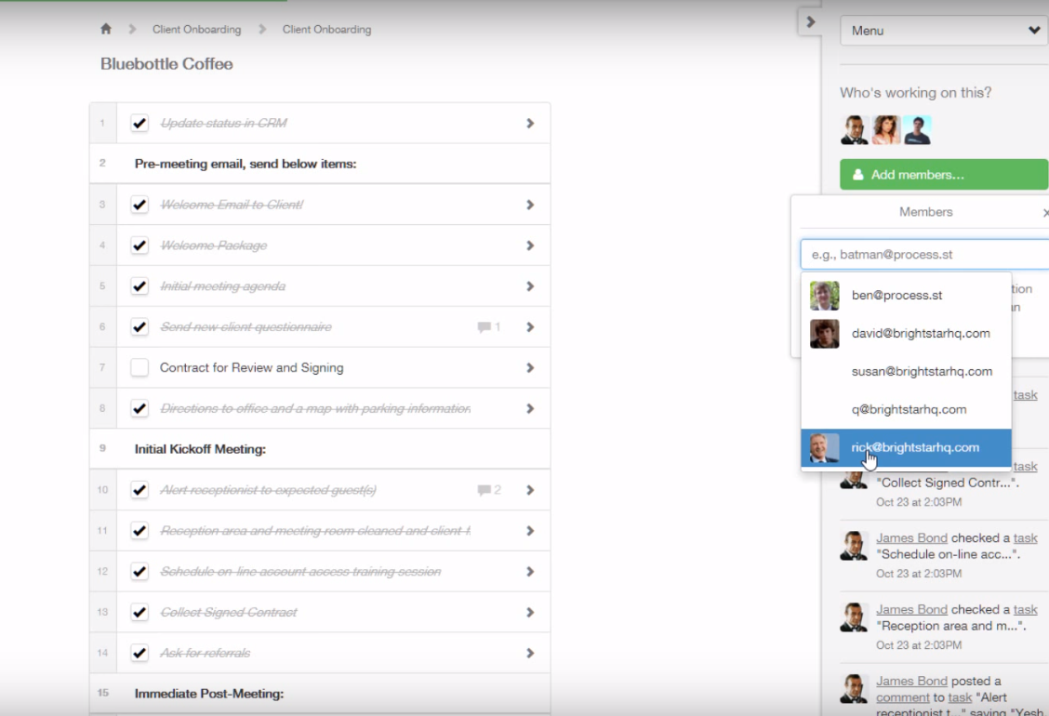Uncheck Reception area and meeting room task
The width and height of the screenshot is (1049, 716).
(139, 531)
